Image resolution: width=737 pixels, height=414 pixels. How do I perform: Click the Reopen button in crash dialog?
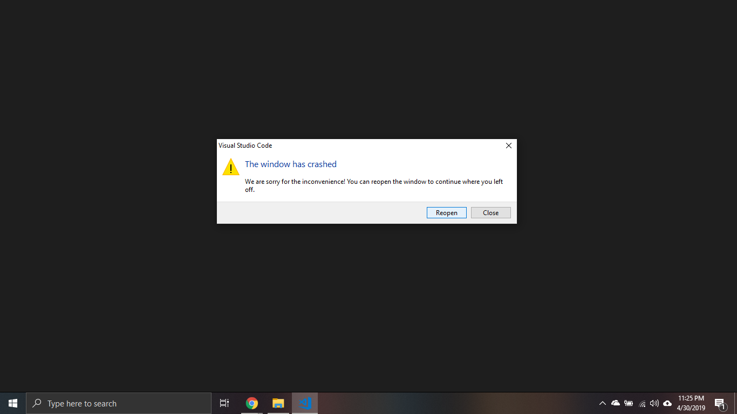point(447,213)
